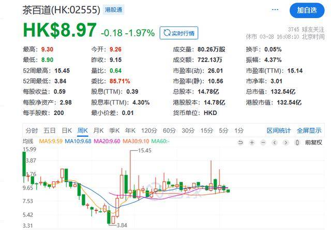Viewport: 331px width, 230px height.
Task: Click the 换手 0.05% value
Action: [x=273, y=49]
